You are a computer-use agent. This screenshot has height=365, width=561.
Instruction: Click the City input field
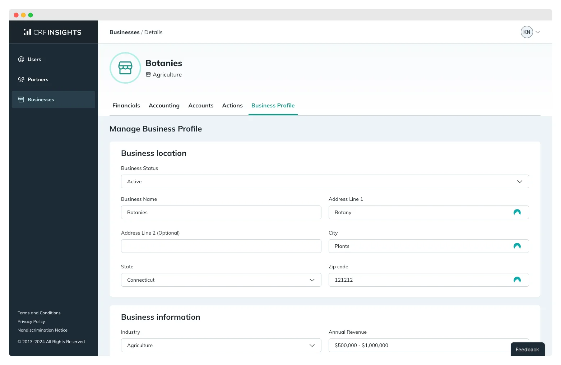(x=429, y=246)
